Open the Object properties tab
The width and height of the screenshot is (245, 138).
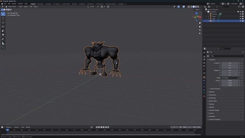tap(204, 77)
